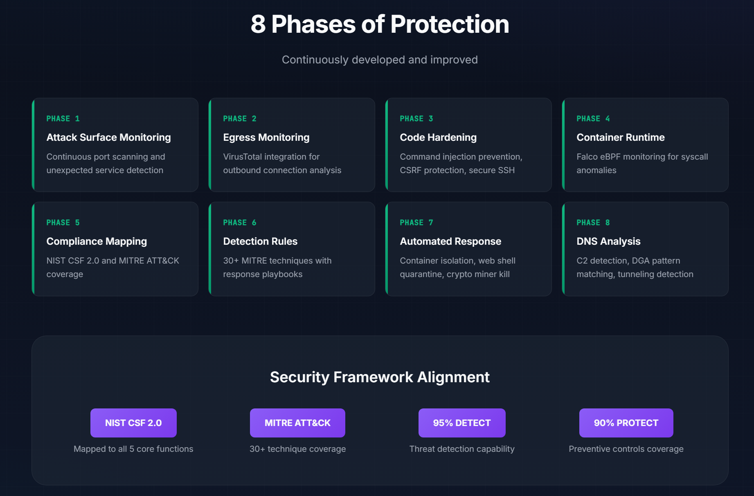Click the 95% DETECT badge
Screen dimensions: 754x496
pos(462,423)
